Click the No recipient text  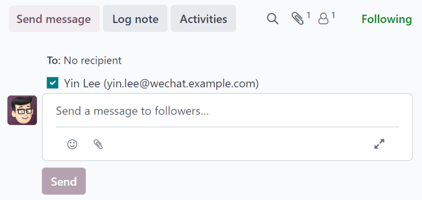coord(93,60)
